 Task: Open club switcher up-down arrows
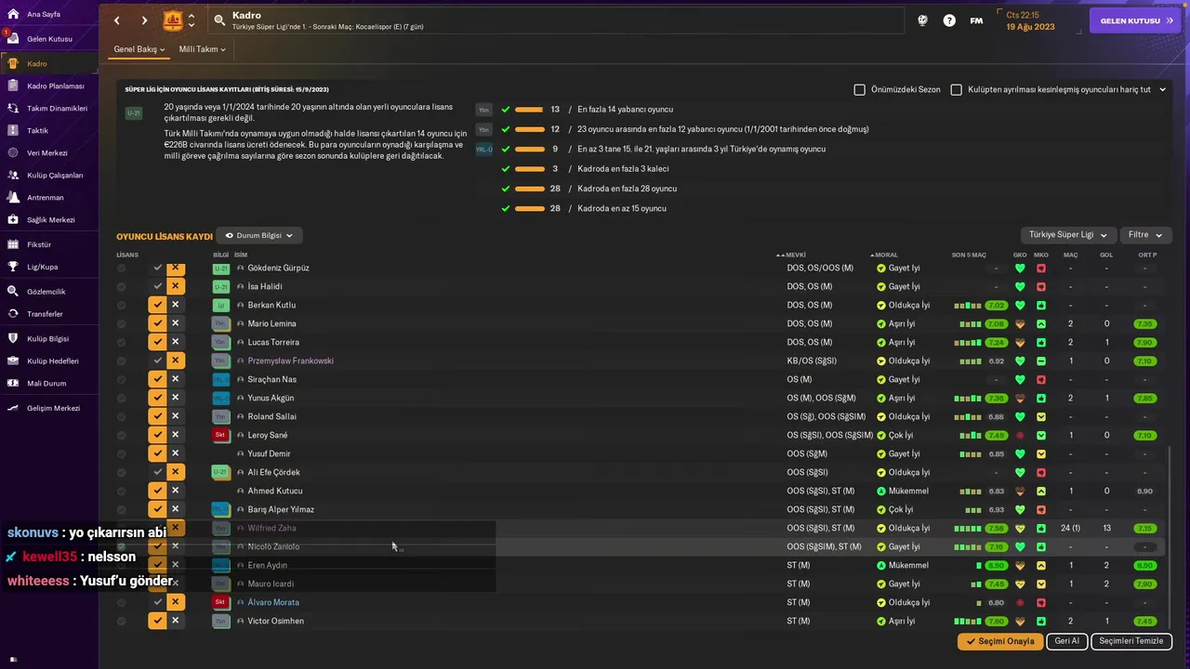point(192,20)
